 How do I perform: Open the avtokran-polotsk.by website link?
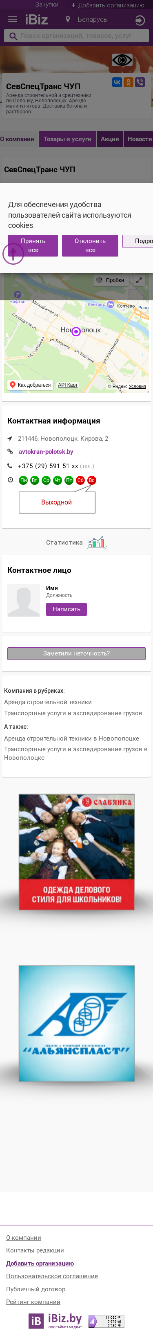coord(46,452)
